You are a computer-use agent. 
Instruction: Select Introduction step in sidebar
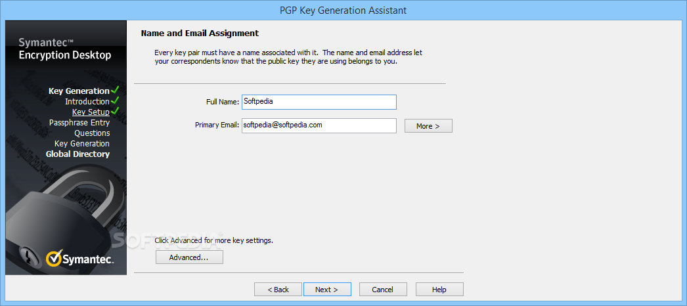87,102
